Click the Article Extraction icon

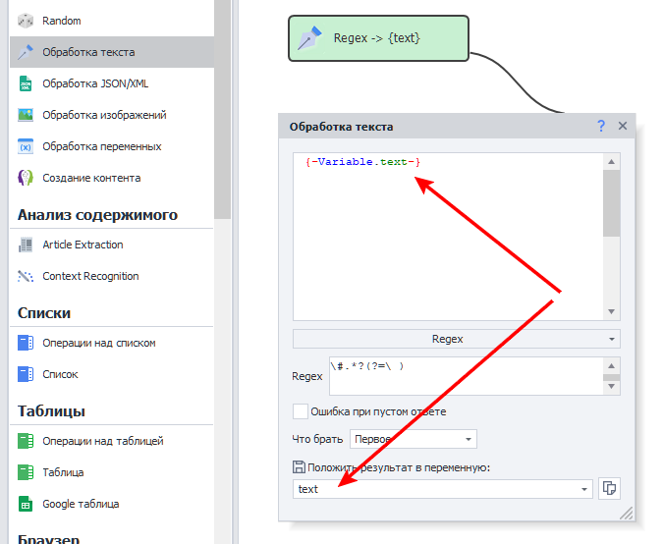pos(26,245)
